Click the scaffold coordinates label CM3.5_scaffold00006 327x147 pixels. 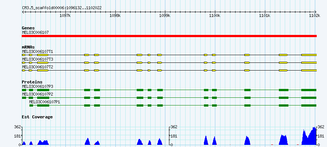[62, 8]
